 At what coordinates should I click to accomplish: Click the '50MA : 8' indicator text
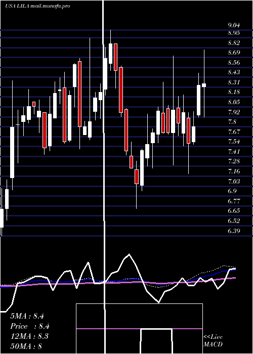click(x=26, y=346)
